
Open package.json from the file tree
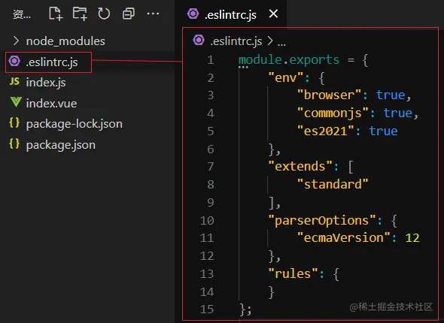coord(61,145)
